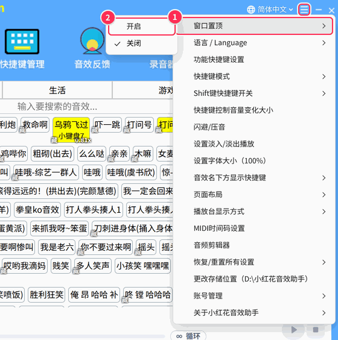Play the 吓一跳 sound effect

click(x=107, y=125)
